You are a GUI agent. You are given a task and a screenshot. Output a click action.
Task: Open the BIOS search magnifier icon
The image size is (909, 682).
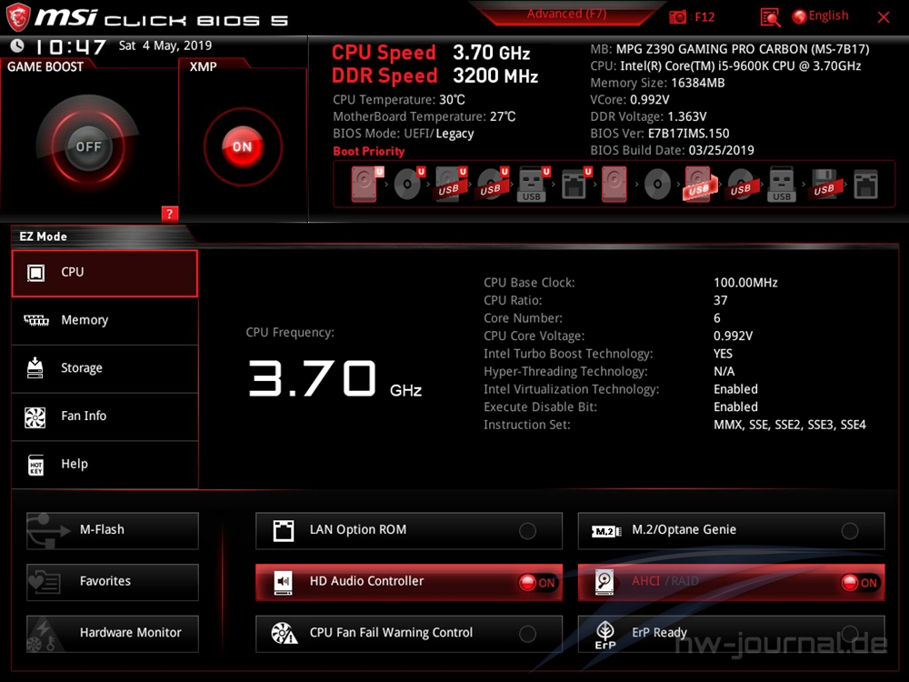(x=770, y=17)
